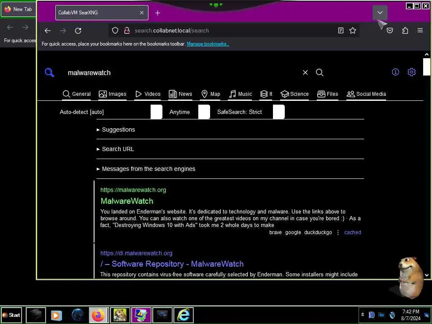Open the https://dl.malwarewatch.org URL link

(x=136, y=253)
